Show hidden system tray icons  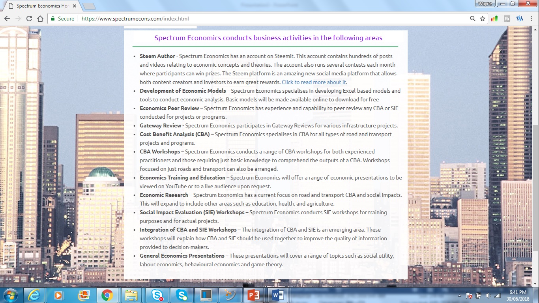click(459, 296)
